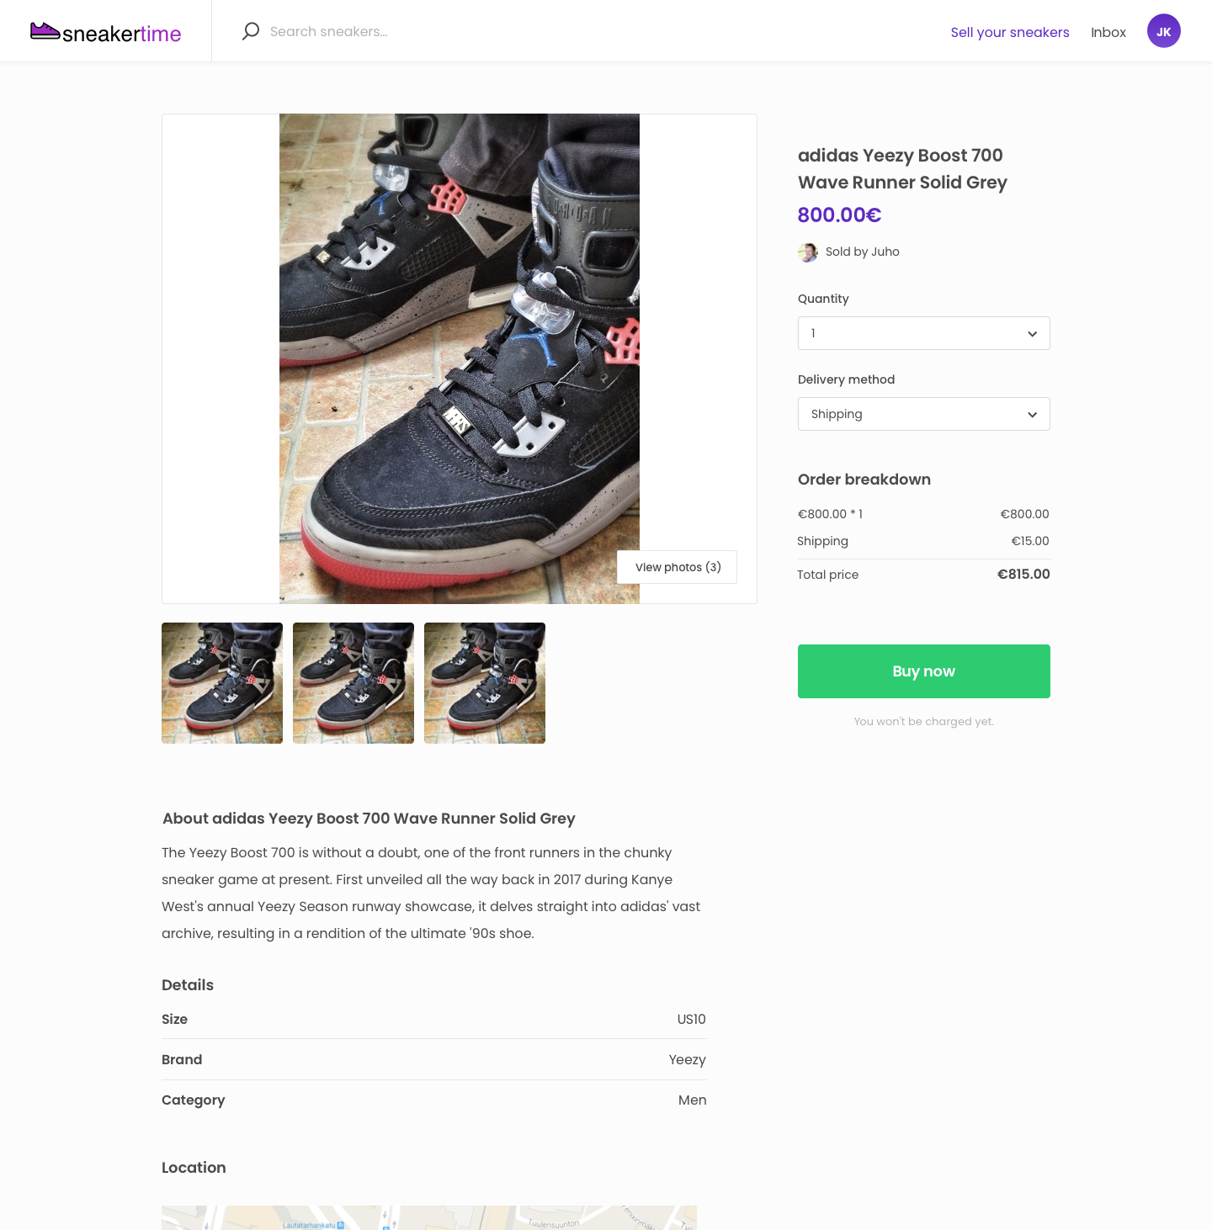Open the JK account avatar menu
This screenshot has height=1230, width=1212.
pos(1164,31)
